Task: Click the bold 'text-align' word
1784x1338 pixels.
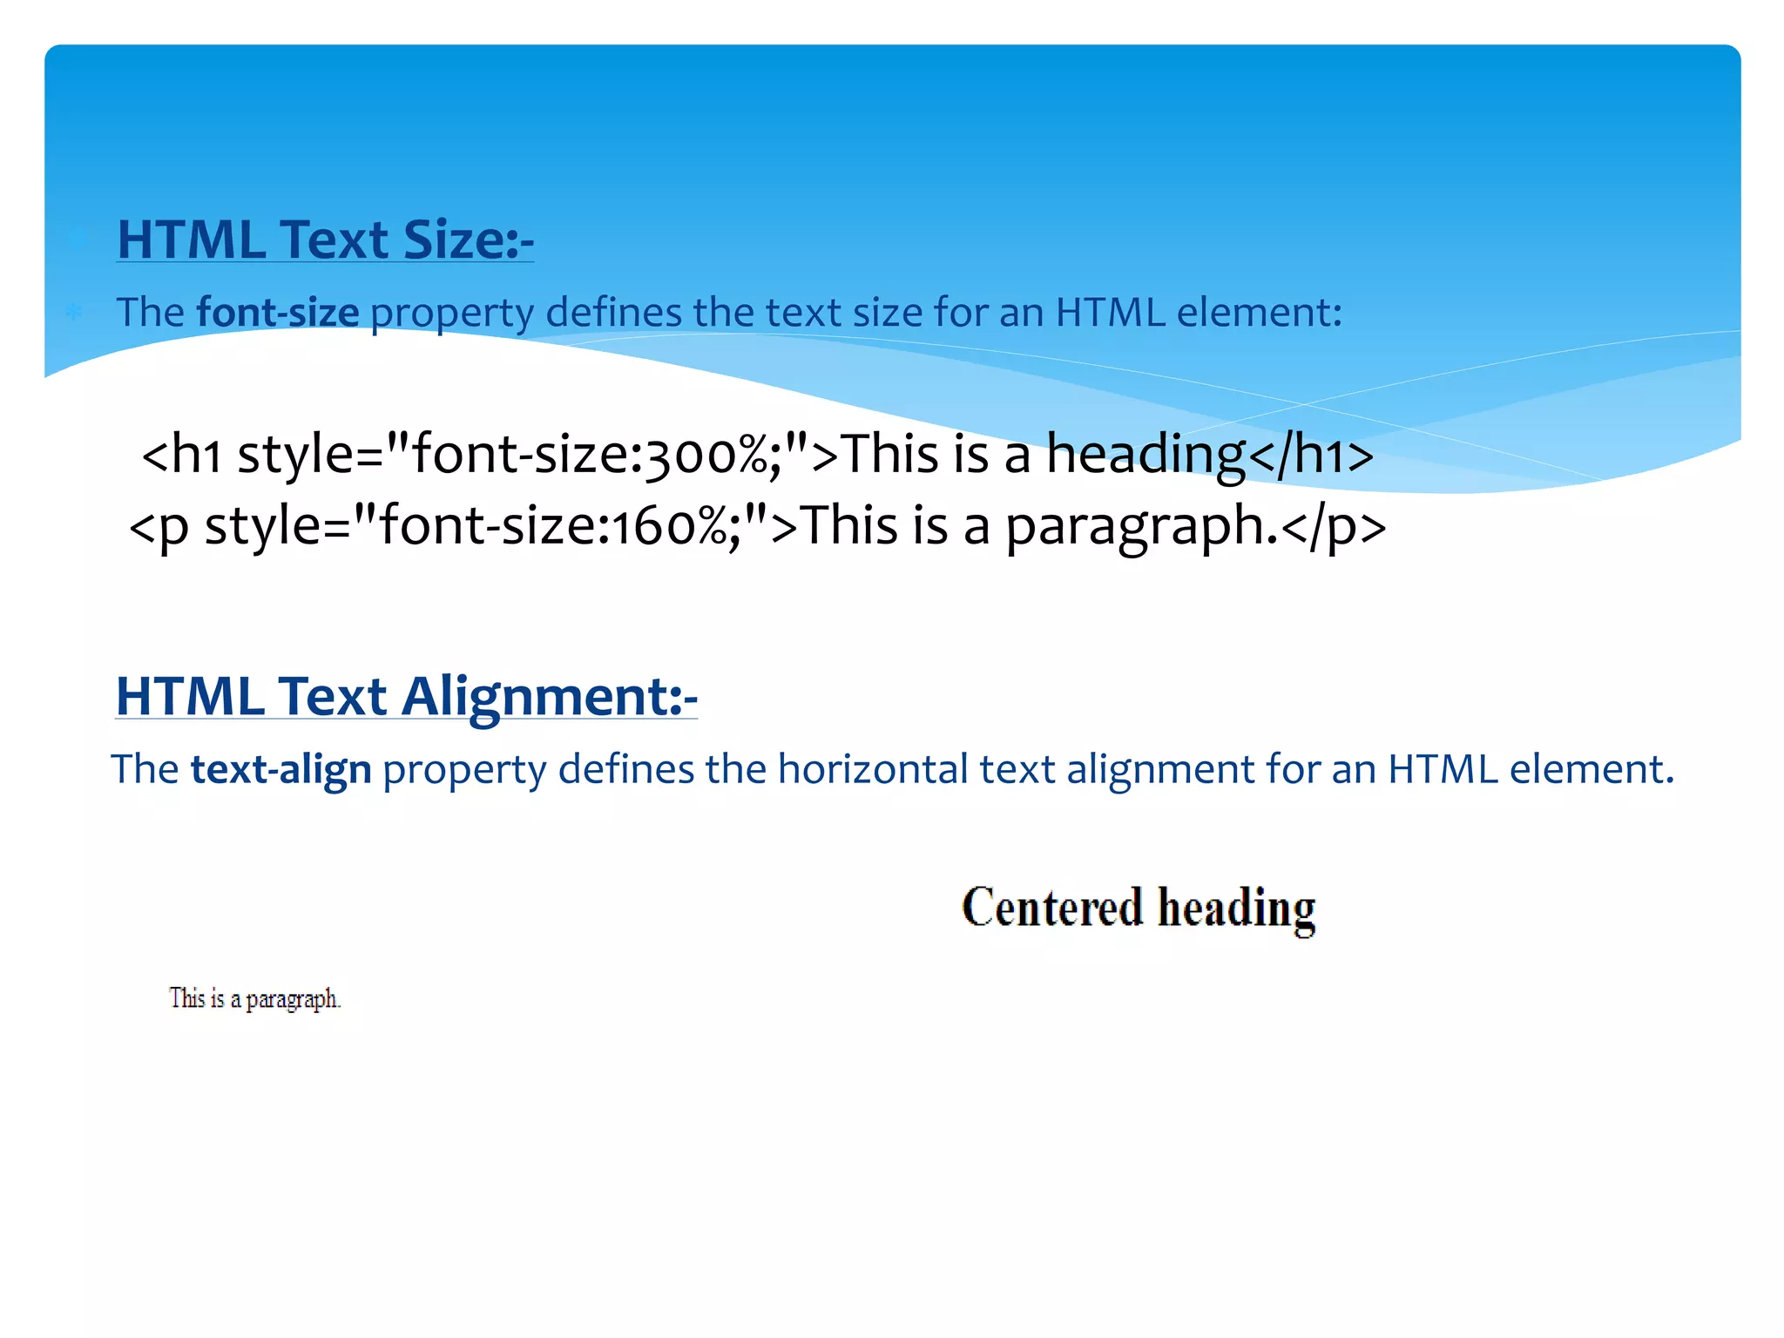Action: pyautogui.click(x=281, y=770)
